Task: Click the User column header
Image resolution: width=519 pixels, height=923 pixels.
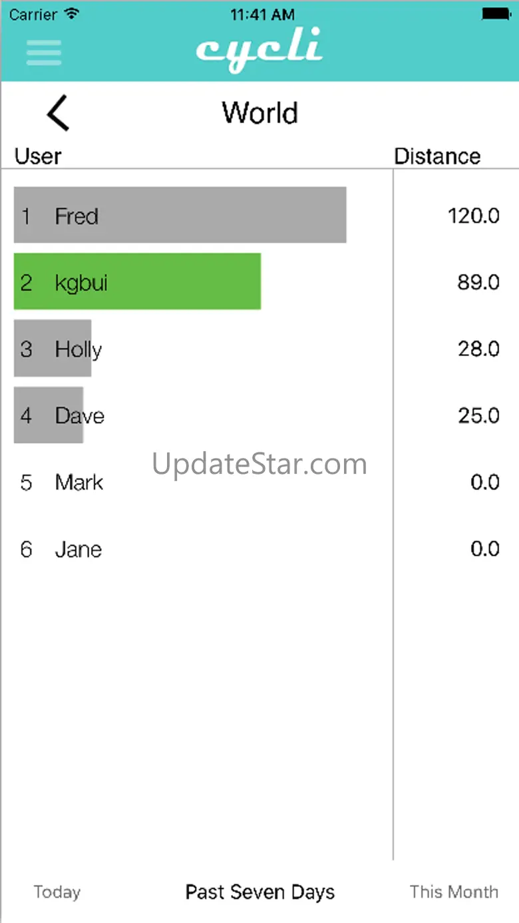Action: click(x=38, y=156)
